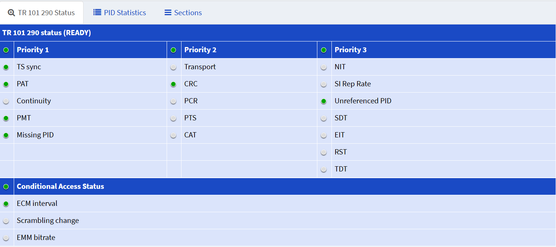Click the SDT grey status LED
This screenshot has width=556, height=247.
(x=324, y=119)
